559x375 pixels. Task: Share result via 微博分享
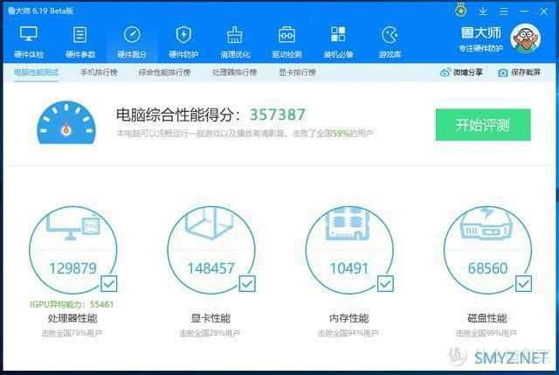[x=461, y=73]
